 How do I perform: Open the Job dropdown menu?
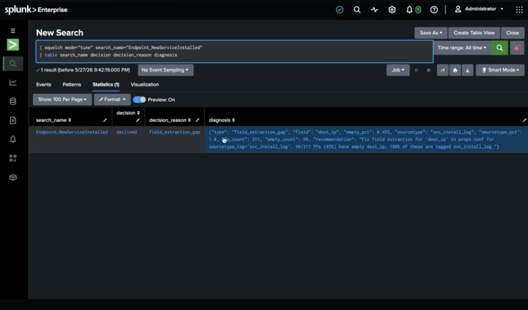tap(398, 70)
